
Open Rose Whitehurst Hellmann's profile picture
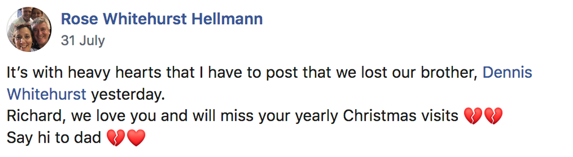click(x=29, y=29)
